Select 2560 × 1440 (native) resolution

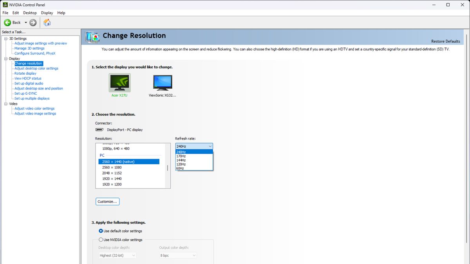pos(129,162)
